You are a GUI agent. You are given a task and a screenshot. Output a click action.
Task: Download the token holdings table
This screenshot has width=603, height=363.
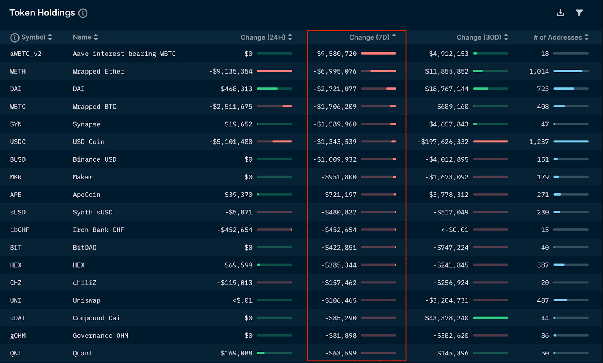click(561, 13)
